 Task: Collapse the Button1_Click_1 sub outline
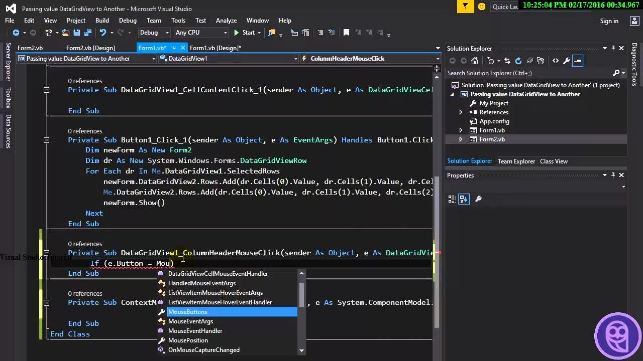point(46,140)
